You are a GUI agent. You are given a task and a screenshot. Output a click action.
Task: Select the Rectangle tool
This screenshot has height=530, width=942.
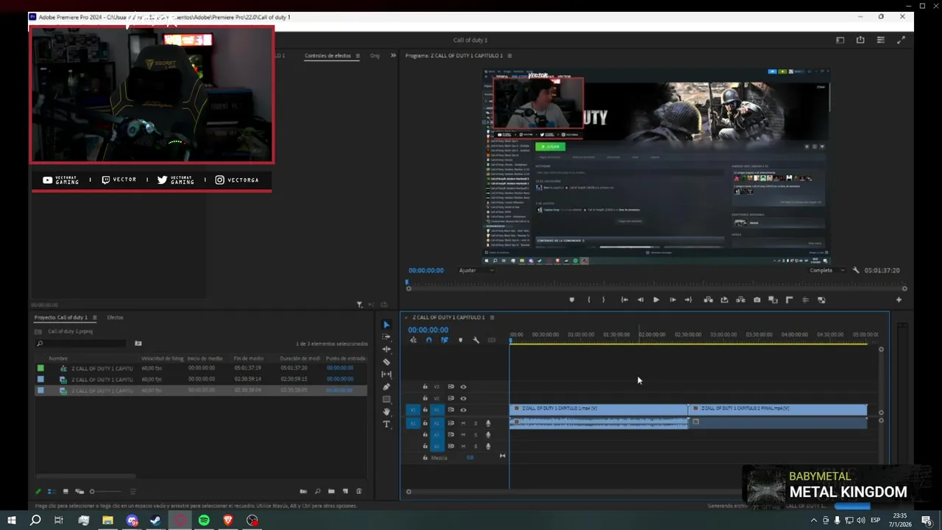pos(386,400)
